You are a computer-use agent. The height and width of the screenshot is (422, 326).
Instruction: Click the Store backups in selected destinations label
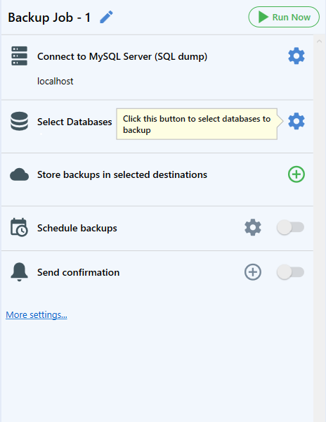[122, 174]
